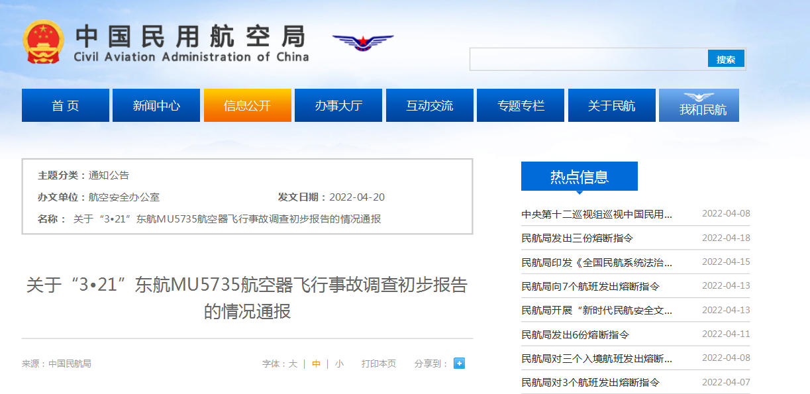Viewport: 810px width, 394px height.
Task: Focus the search input box
Action: (589, 59)
